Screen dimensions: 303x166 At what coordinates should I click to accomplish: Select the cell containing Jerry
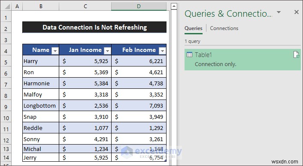pos(41,157)
